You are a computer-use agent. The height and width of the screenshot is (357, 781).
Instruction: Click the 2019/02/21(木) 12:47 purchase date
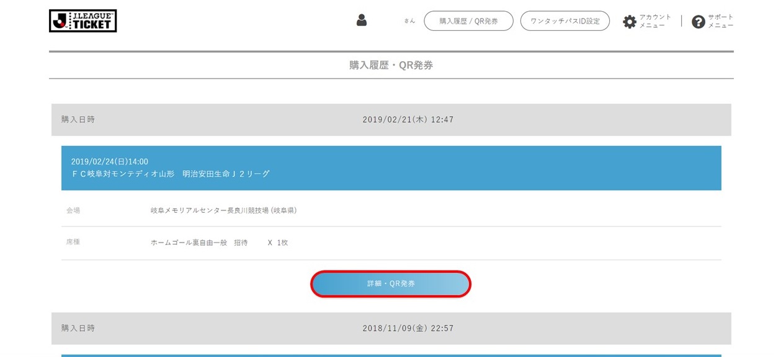pos(408,119)
